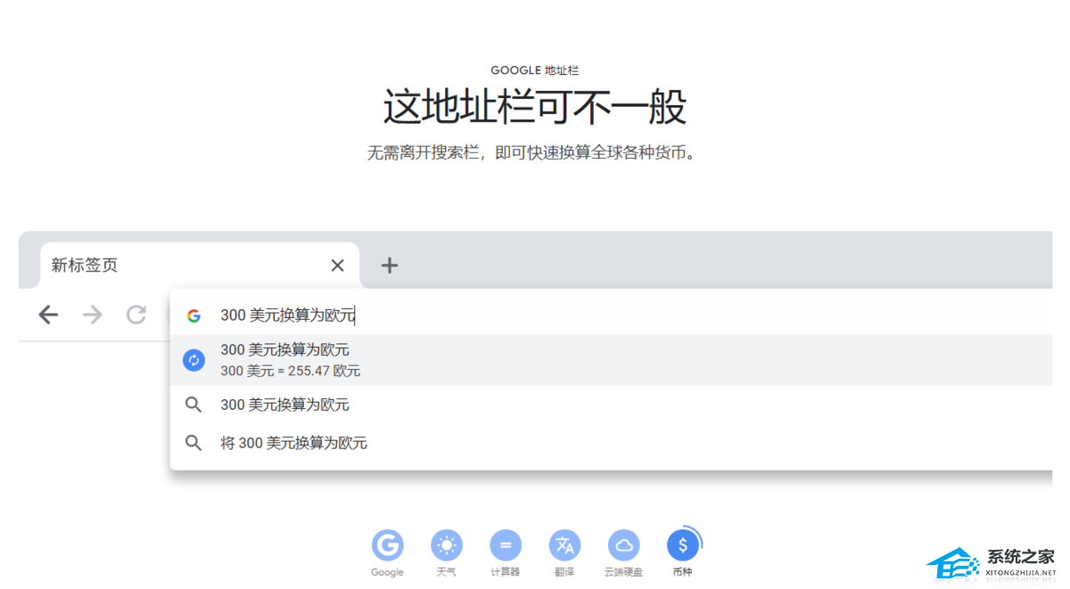
Task: Choose the search suggestion 300 美元换算为欧元
Action: (611, 405)
